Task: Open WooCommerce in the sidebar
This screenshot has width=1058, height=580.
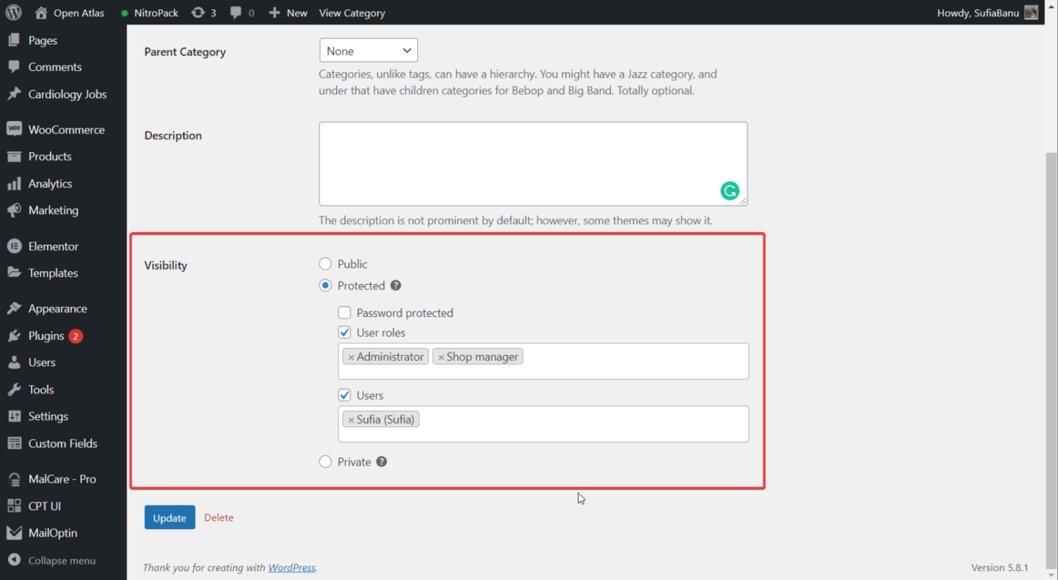Action: [65, 129]
